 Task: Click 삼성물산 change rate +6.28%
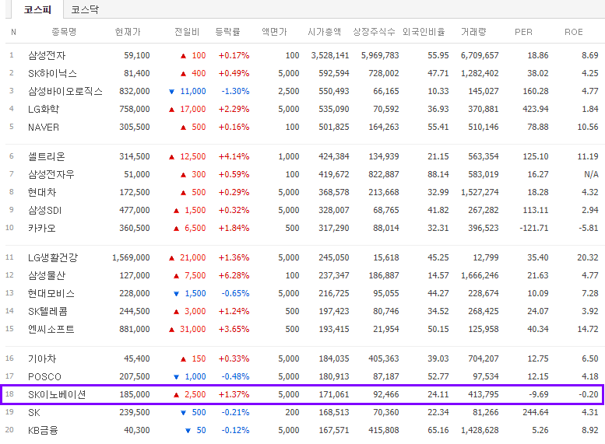pyautogui.click(x=234, y=275)
